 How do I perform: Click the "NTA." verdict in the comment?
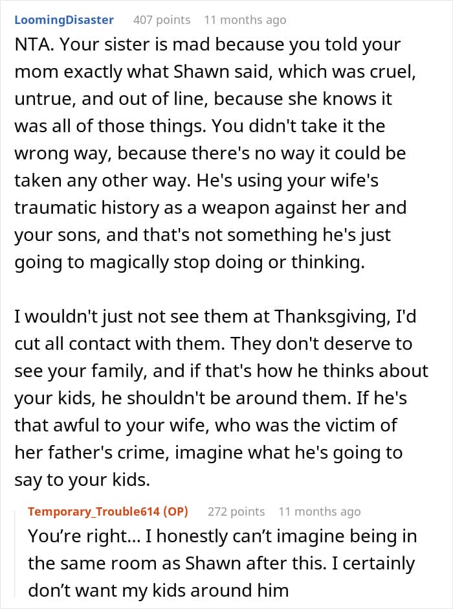click(x=32, y=46)
